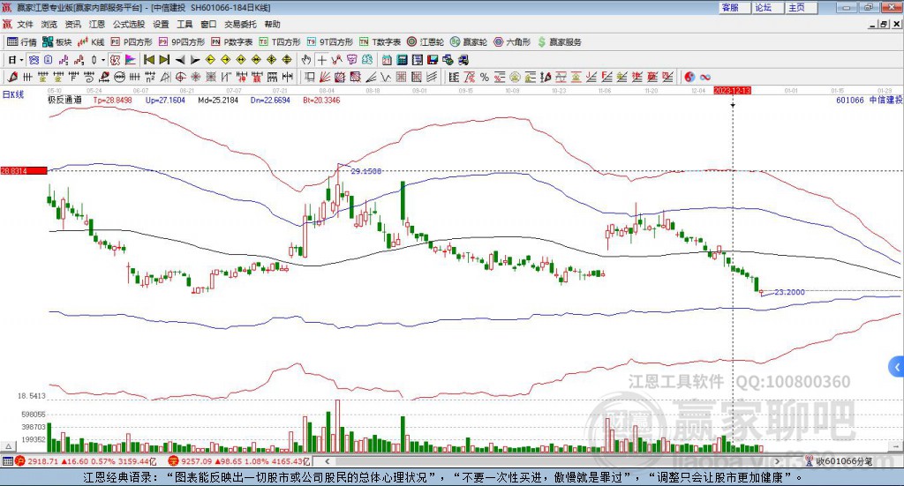
Task: Open the 9P四方形 tool
Action: point(182,42)
